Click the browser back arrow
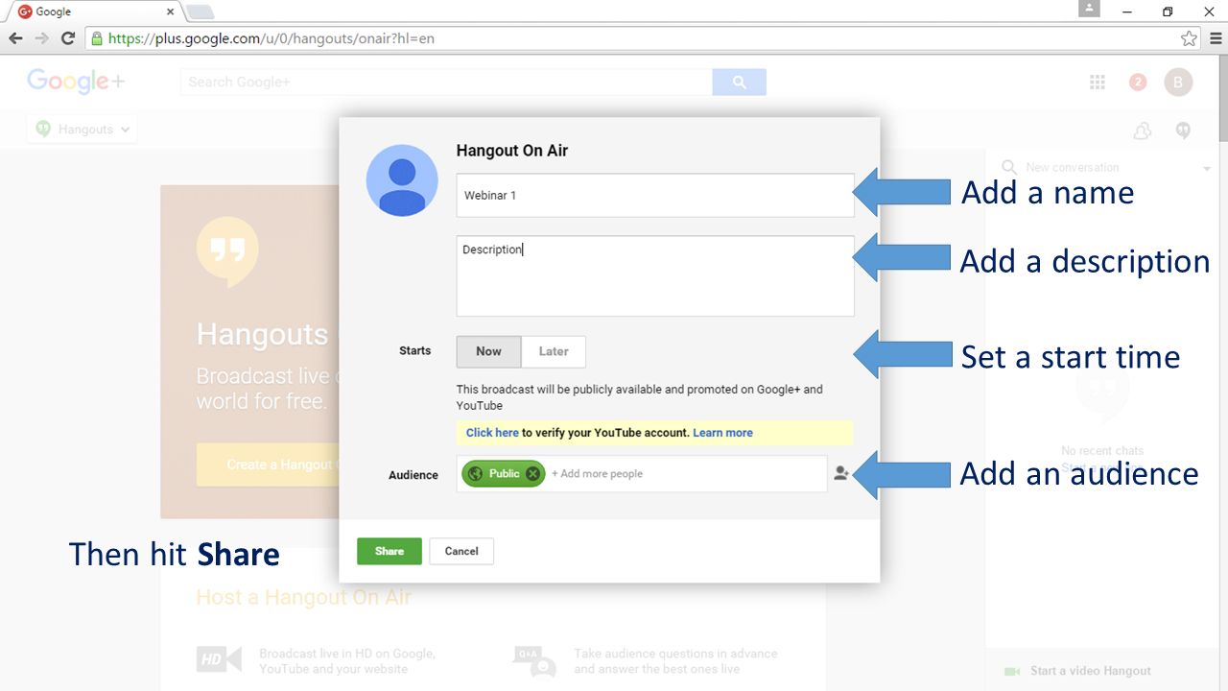The width and height of the screenshot is (1228, 691). pyautogui.click(x=15, y=38)
